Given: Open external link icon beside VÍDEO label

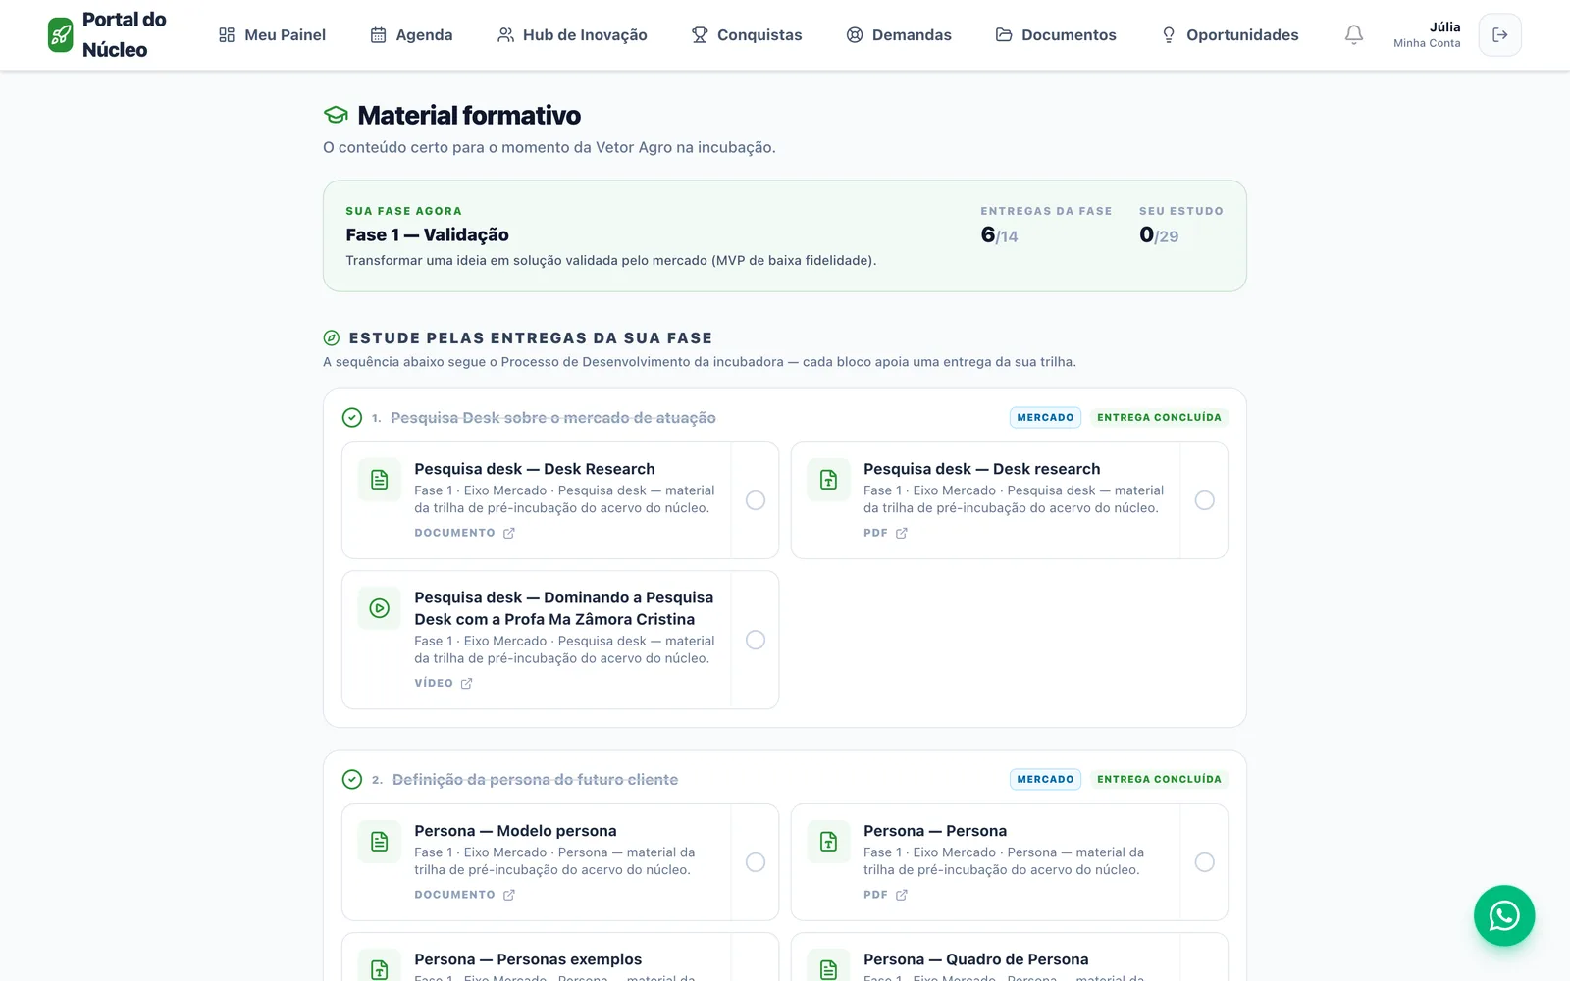Looking at the screenshot, I should (467, 683).
